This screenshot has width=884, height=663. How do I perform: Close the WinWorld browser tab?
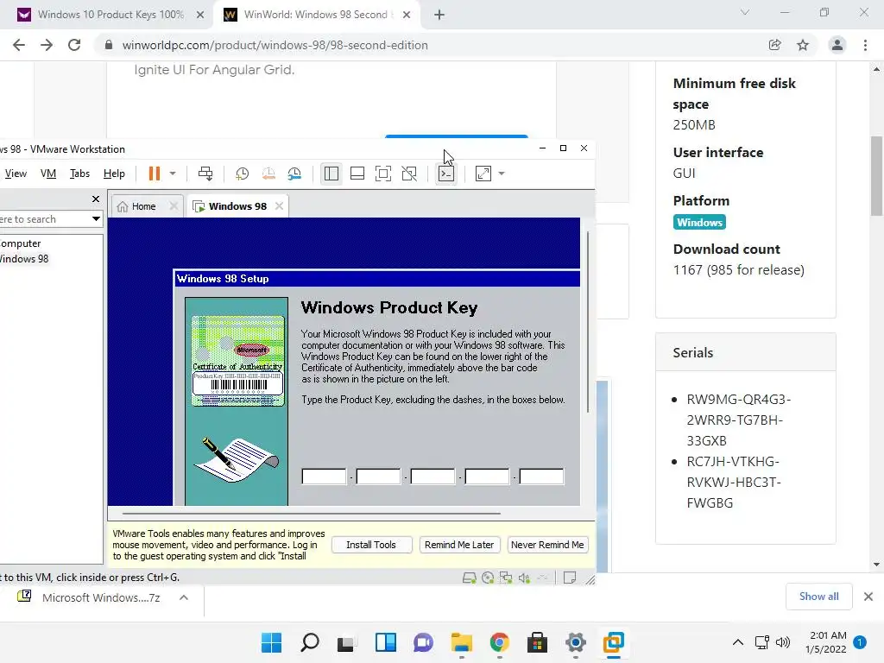click(407, 15)
